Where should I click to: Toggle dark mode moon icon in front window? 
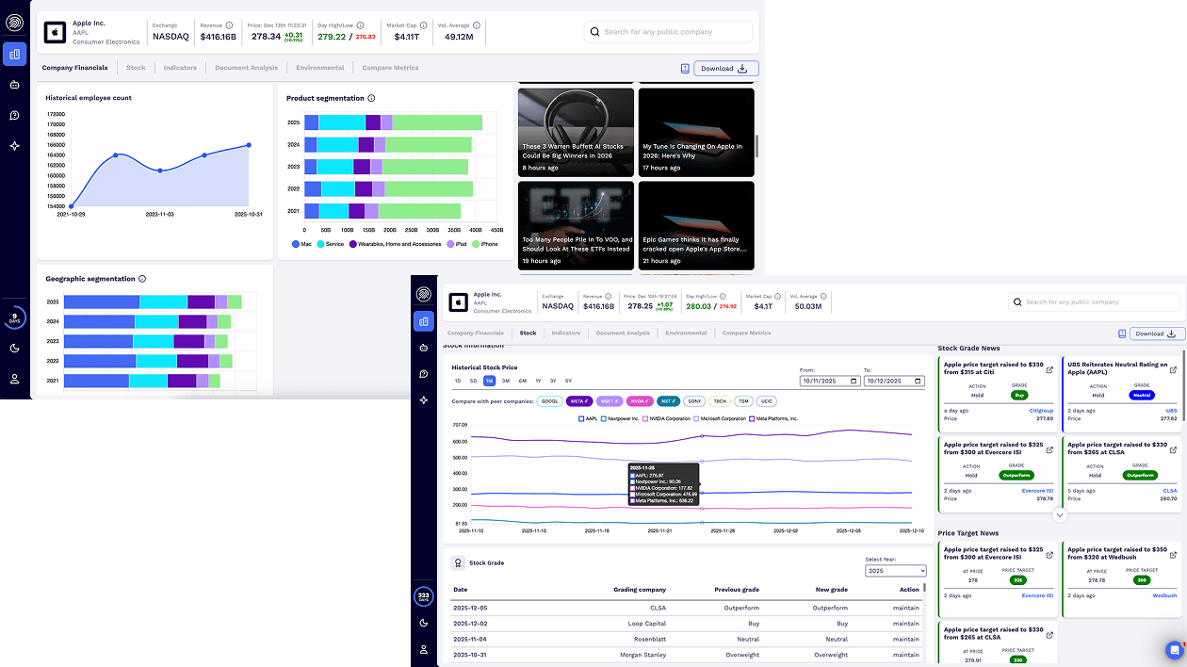424,623
